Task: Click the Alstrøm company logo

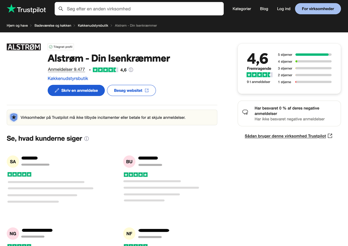Action: (24, 47)
